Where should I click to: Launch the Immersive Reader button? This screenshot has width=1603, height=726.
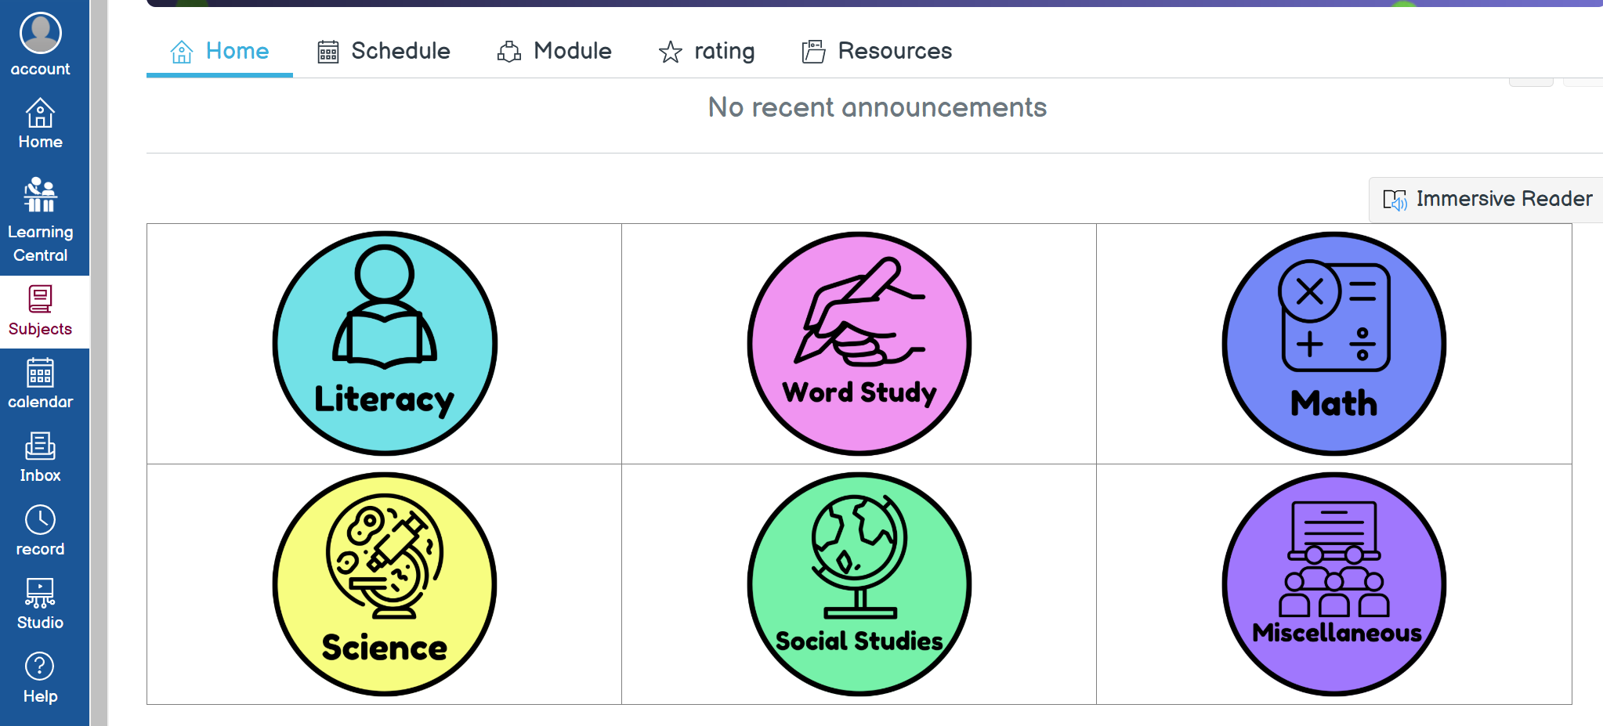(1487, 199)
